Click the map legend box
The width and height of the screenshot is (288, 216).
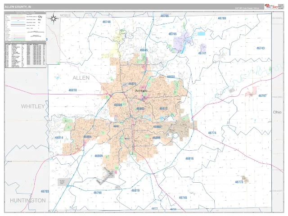tap(25, 27)
